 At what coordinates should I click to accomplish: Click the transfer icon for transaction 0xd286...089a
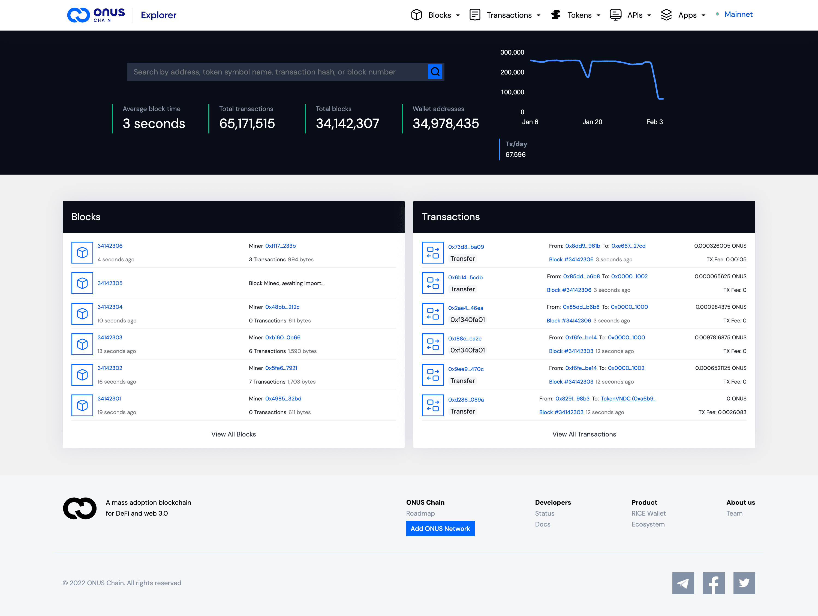[433, 405]
